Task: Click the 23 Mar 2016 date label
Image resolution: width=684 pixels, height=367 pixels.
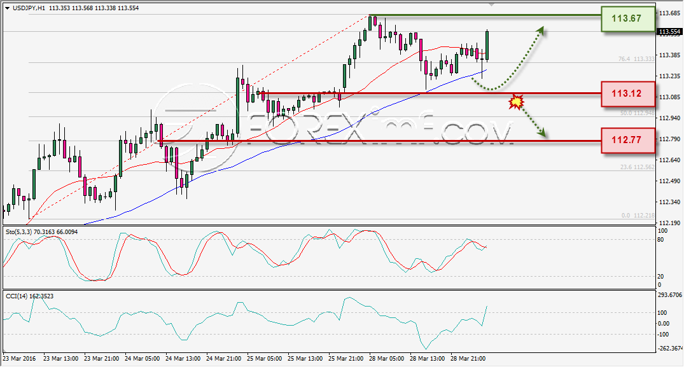Action: 19,359
